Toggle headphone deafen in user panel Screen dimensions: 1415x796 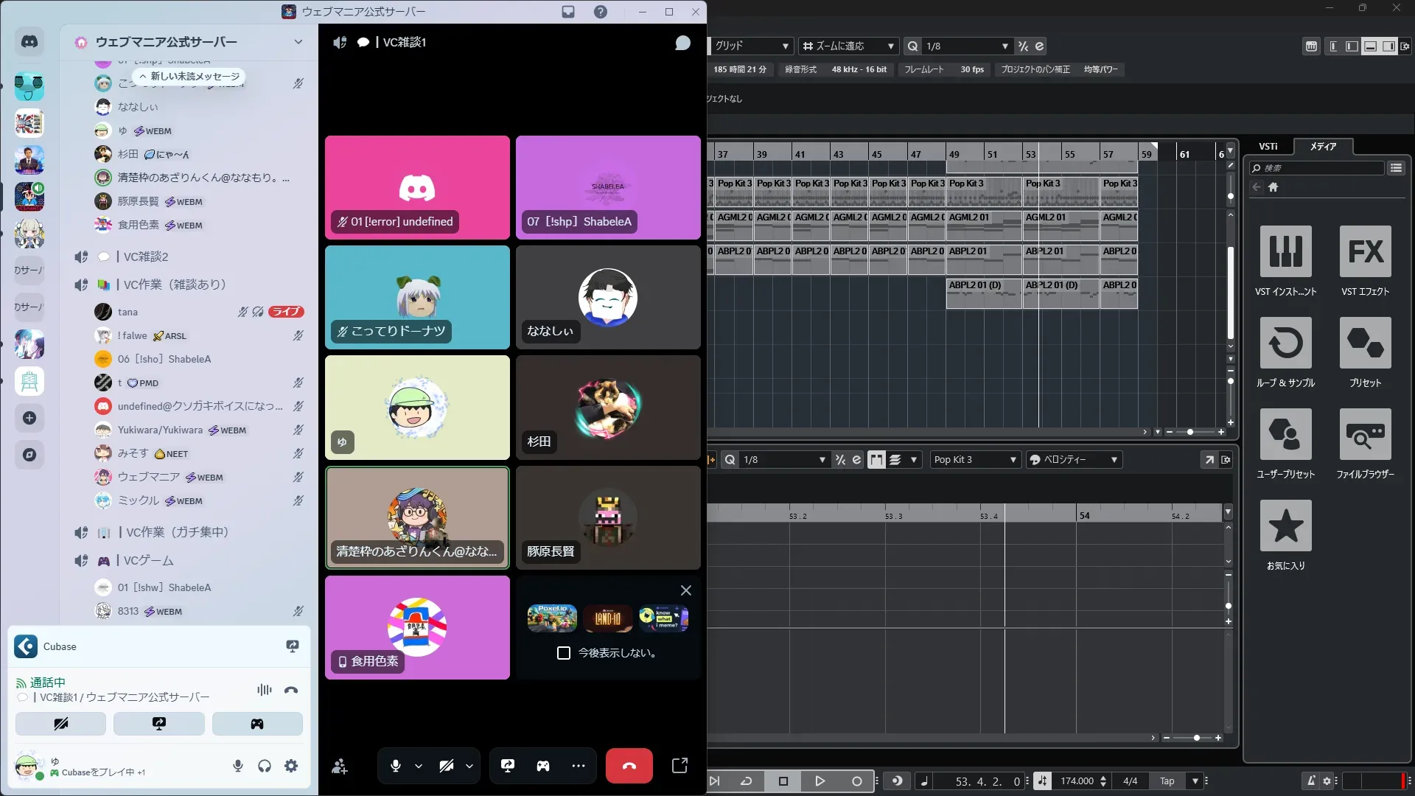pos(265,766)
